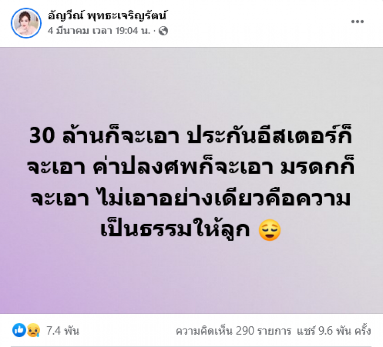This screenshot has width=383, height=347.
Task: Click the word เป็นธรรมให้ลูก in post
Action: click(x=175, y=229)
